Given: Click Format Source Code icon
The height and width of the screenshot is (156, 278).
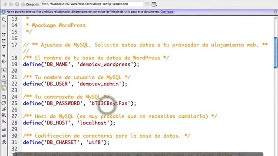Looking at the screenshot, I should click(x=4, y=142).
